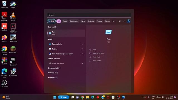Click the clock and date on taskbar

(x=169, y=97)
